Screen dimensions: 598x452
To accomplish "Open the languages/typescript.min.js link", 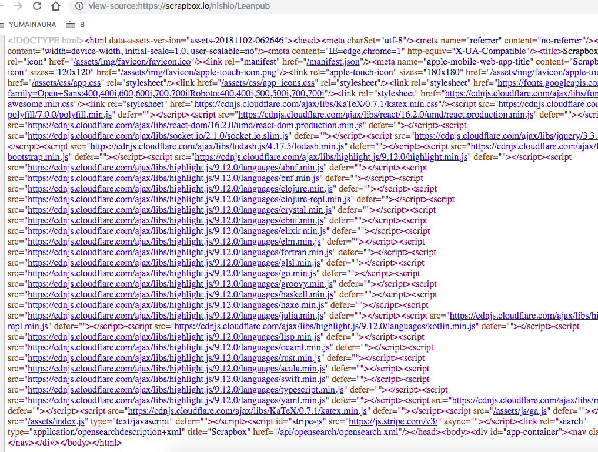I will [186, 390].
